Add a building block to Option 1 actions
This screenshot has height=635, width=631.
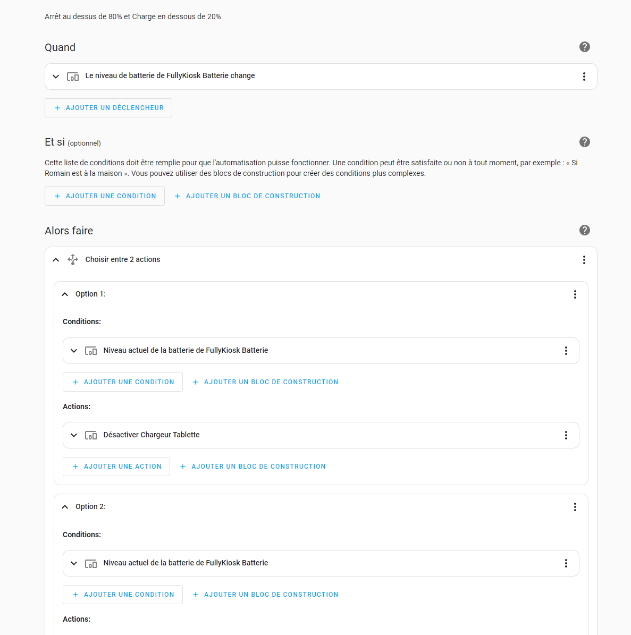tap(253, 467)
